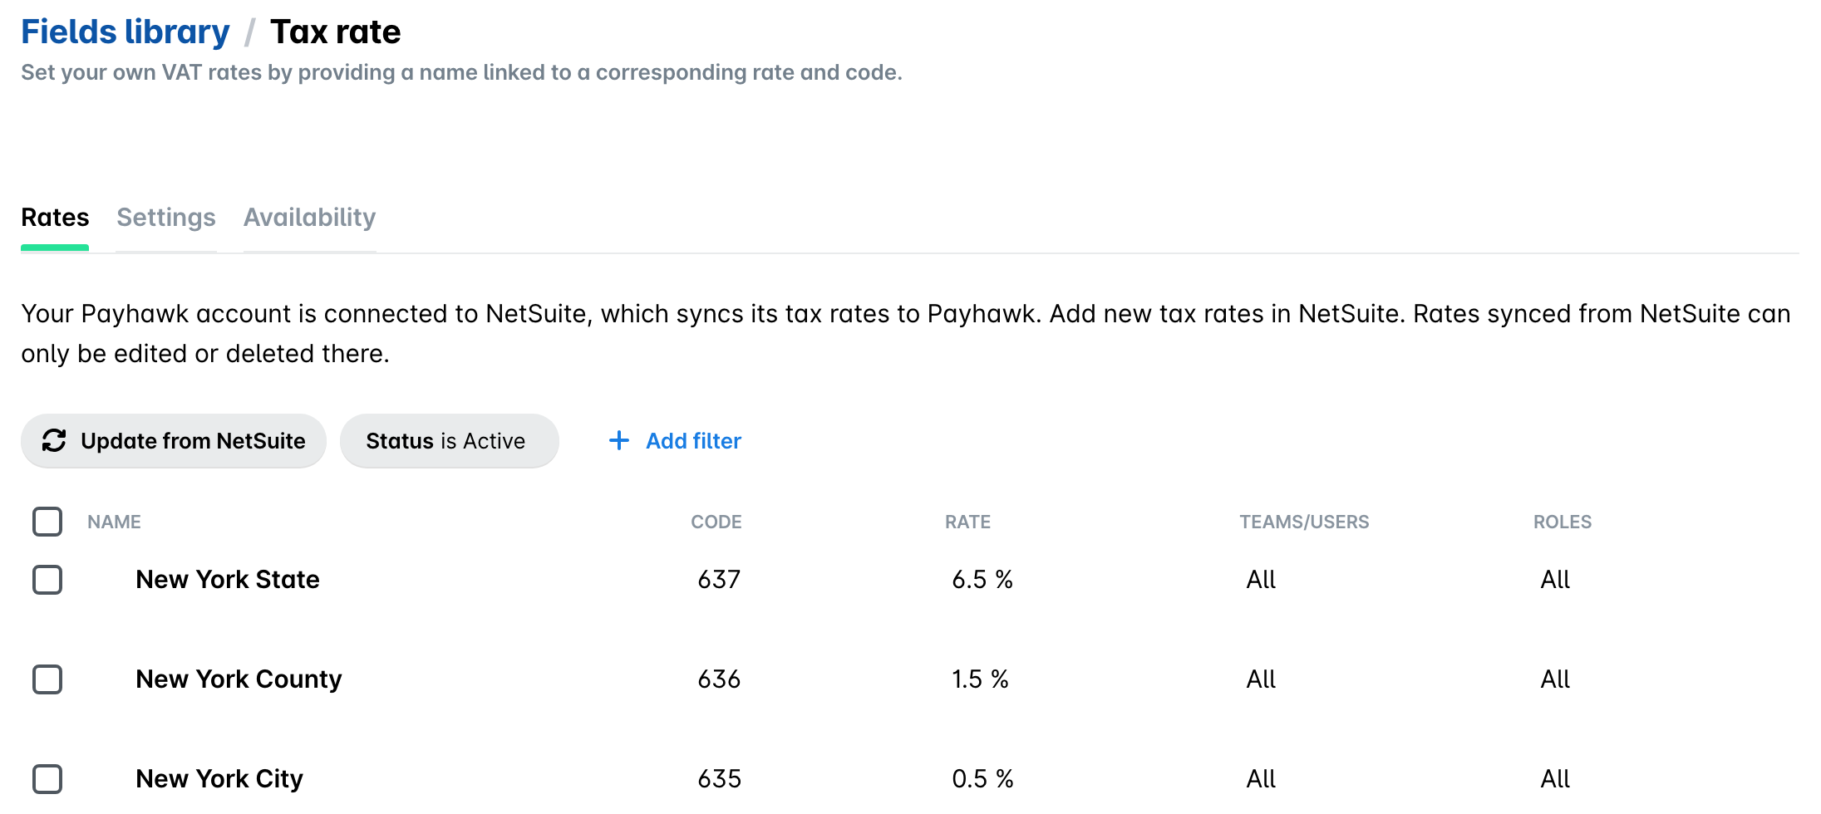This screenshot has width=1821, height=814.
Task: Click code 635 in the table
Action: [x=719, y=779]
